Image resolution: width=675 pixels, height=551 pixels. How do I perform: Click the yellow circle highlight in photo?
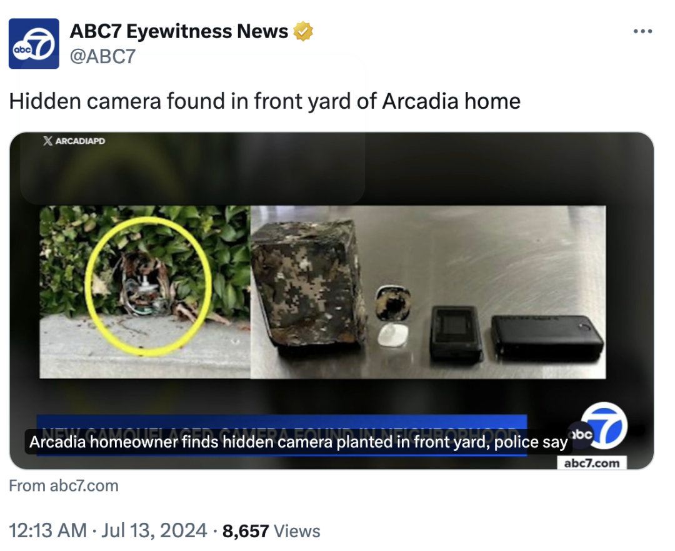coord(148,286)
